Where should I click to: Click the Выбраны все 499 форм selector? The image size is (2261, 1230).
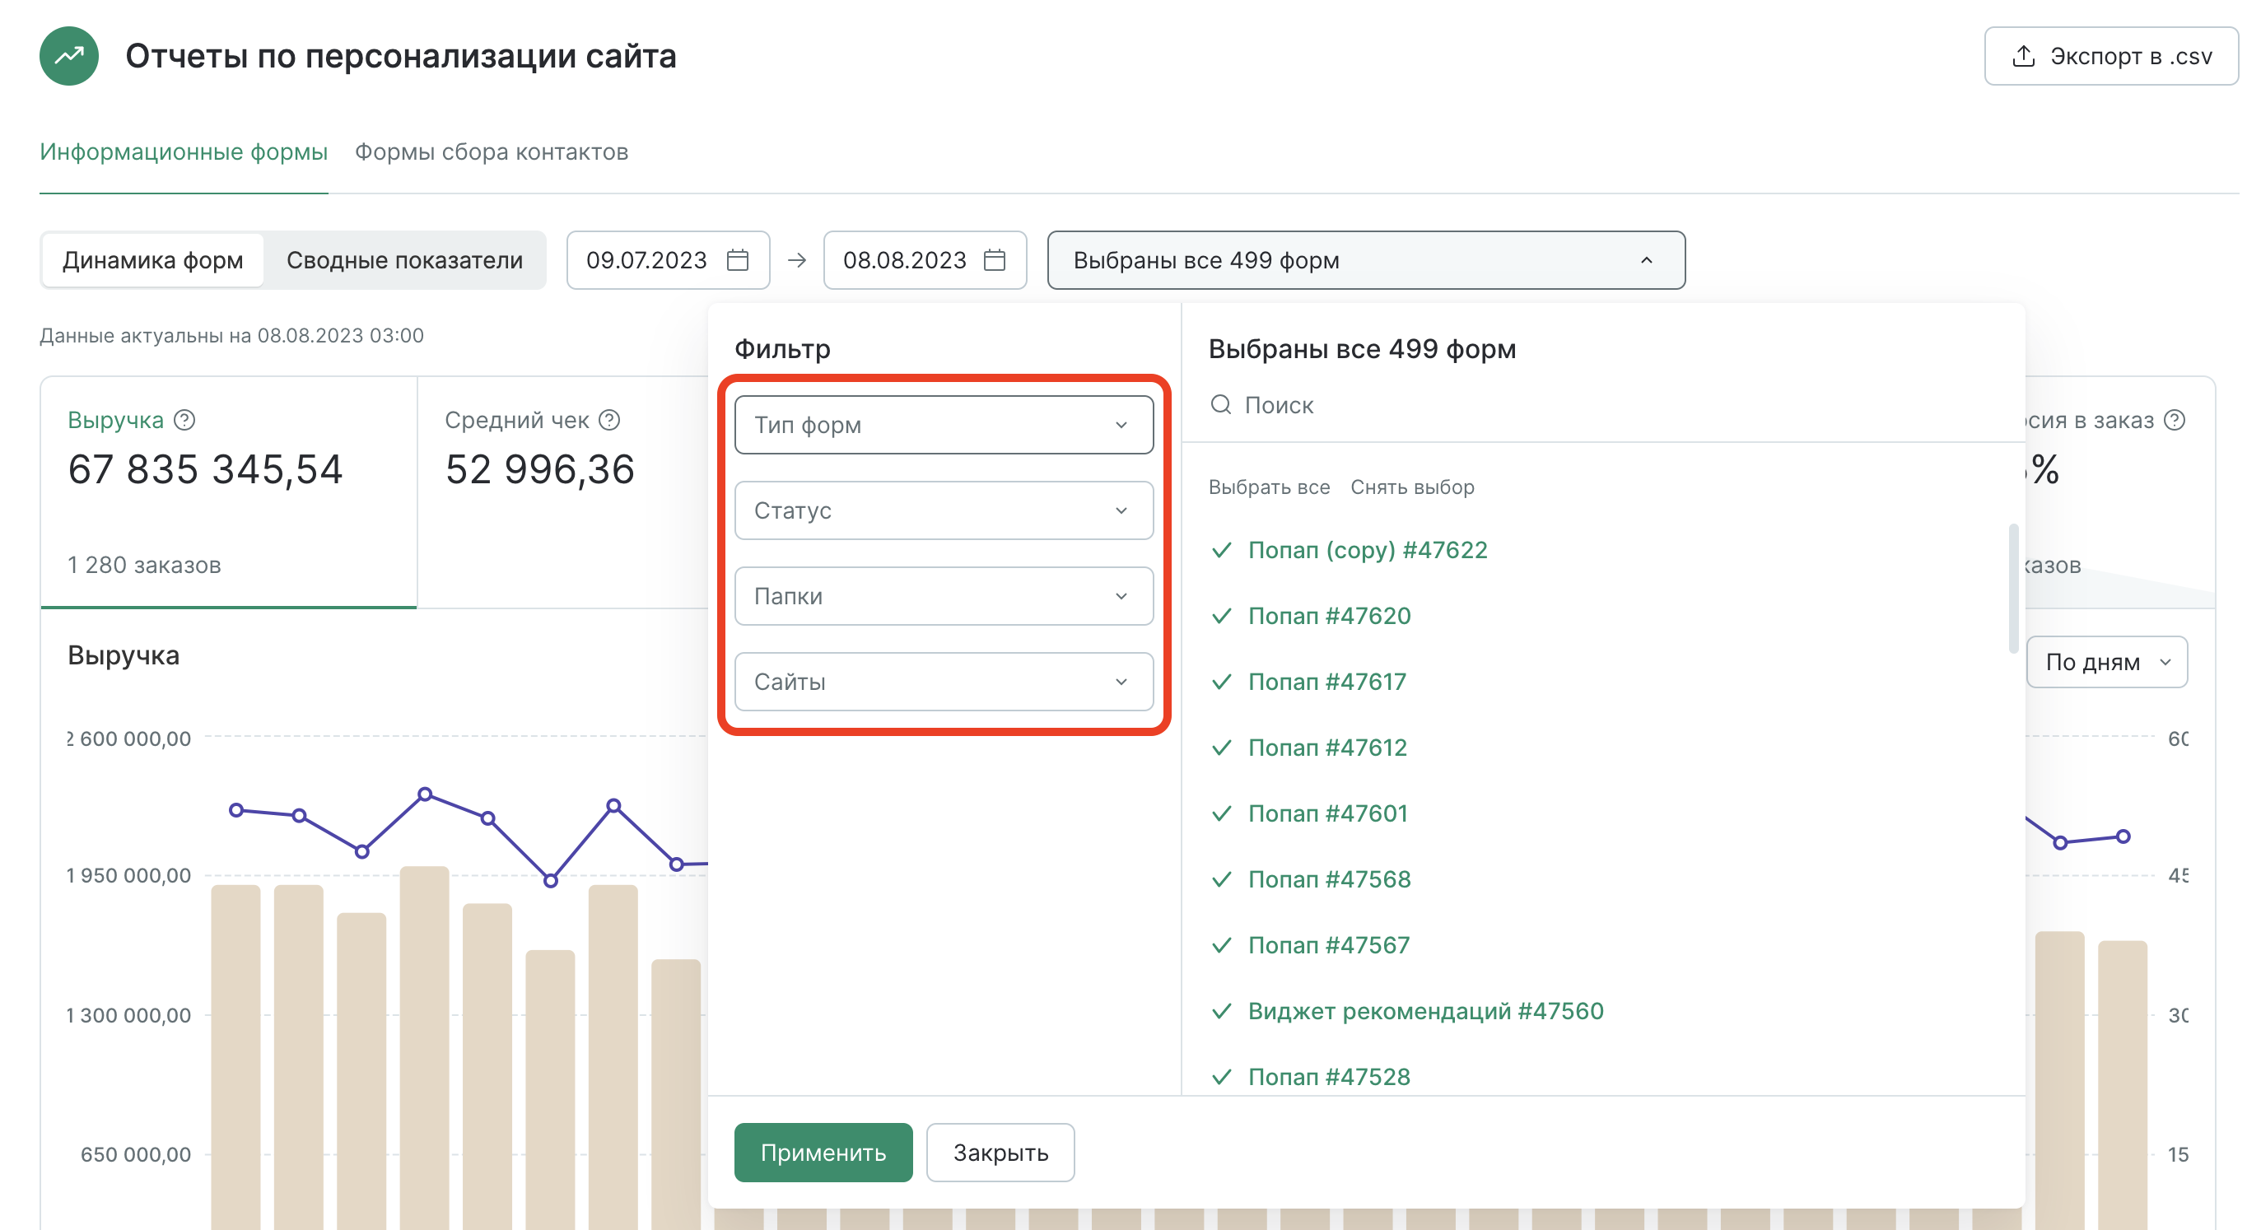click(1366, 259)
